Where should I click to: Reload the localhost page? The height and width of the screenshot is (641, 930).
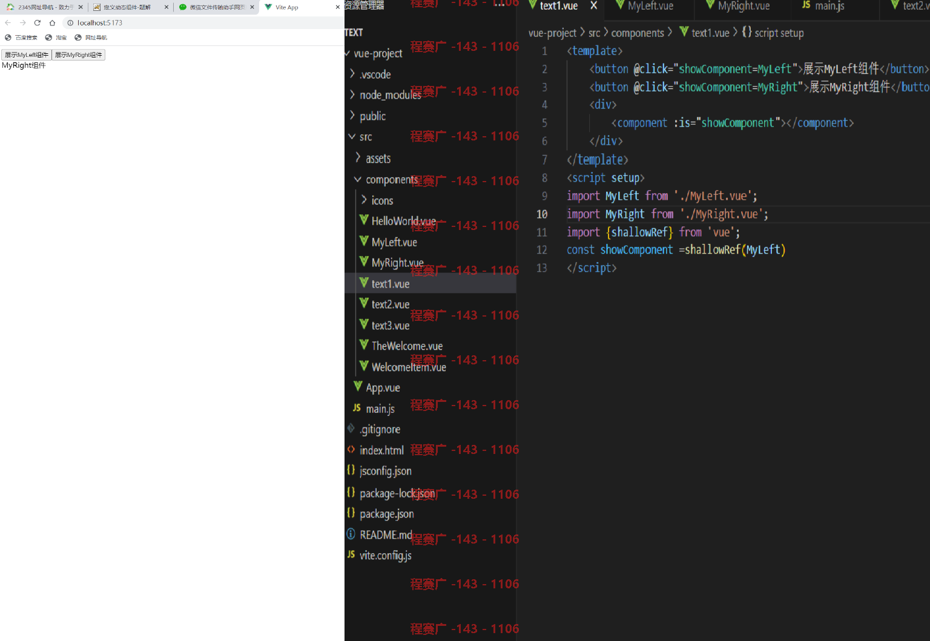pyautogui.click(x=38, y=22)
